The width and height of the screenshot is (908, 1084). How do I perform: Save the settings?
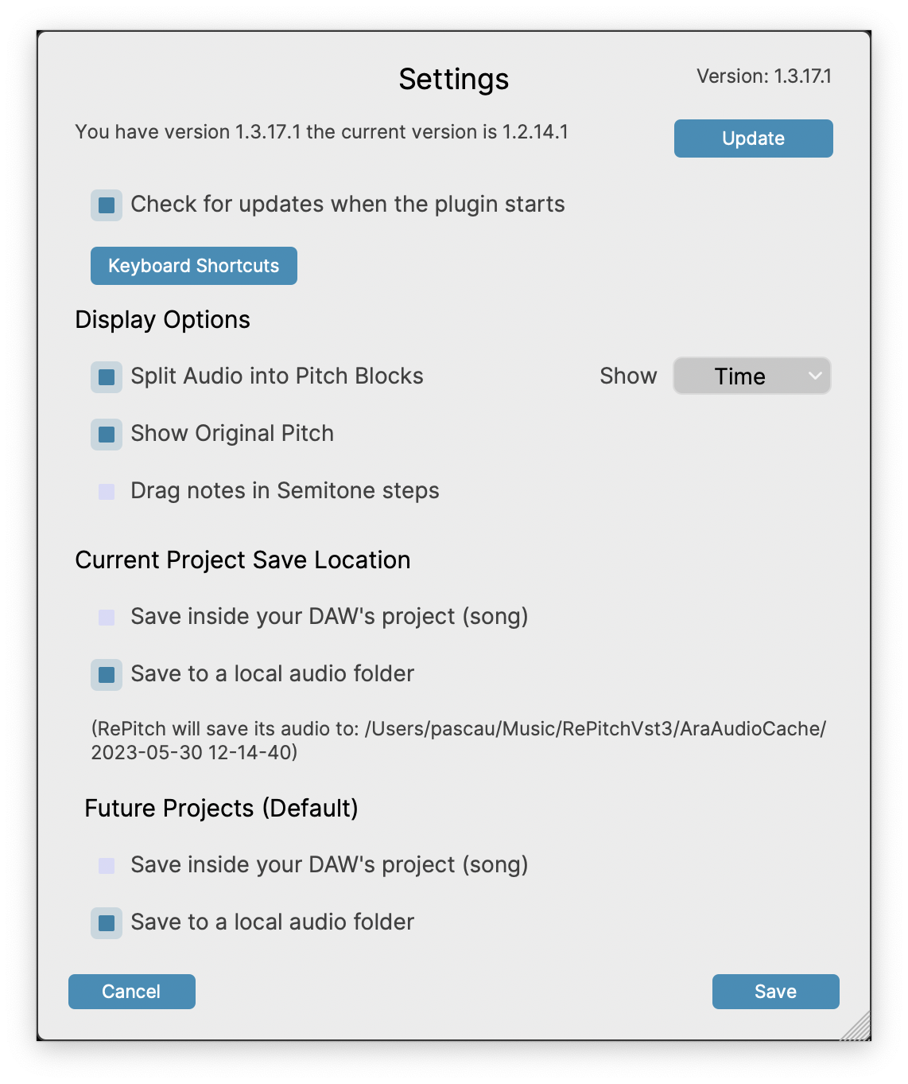click(x=775, y=992)
